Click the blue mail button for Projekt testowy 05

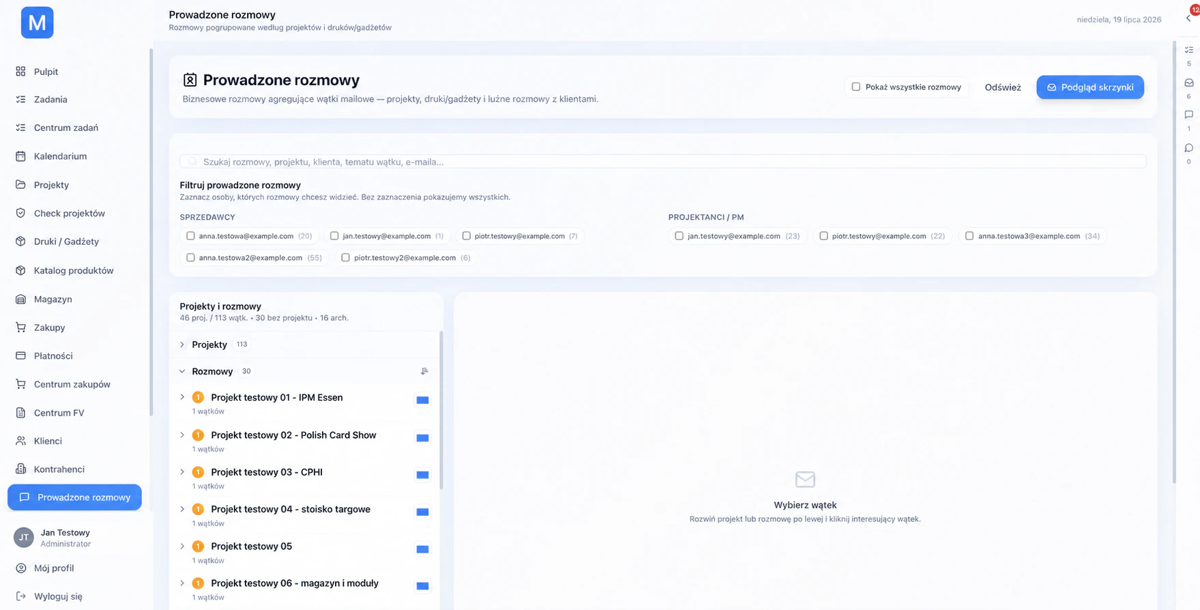[423, 549]
